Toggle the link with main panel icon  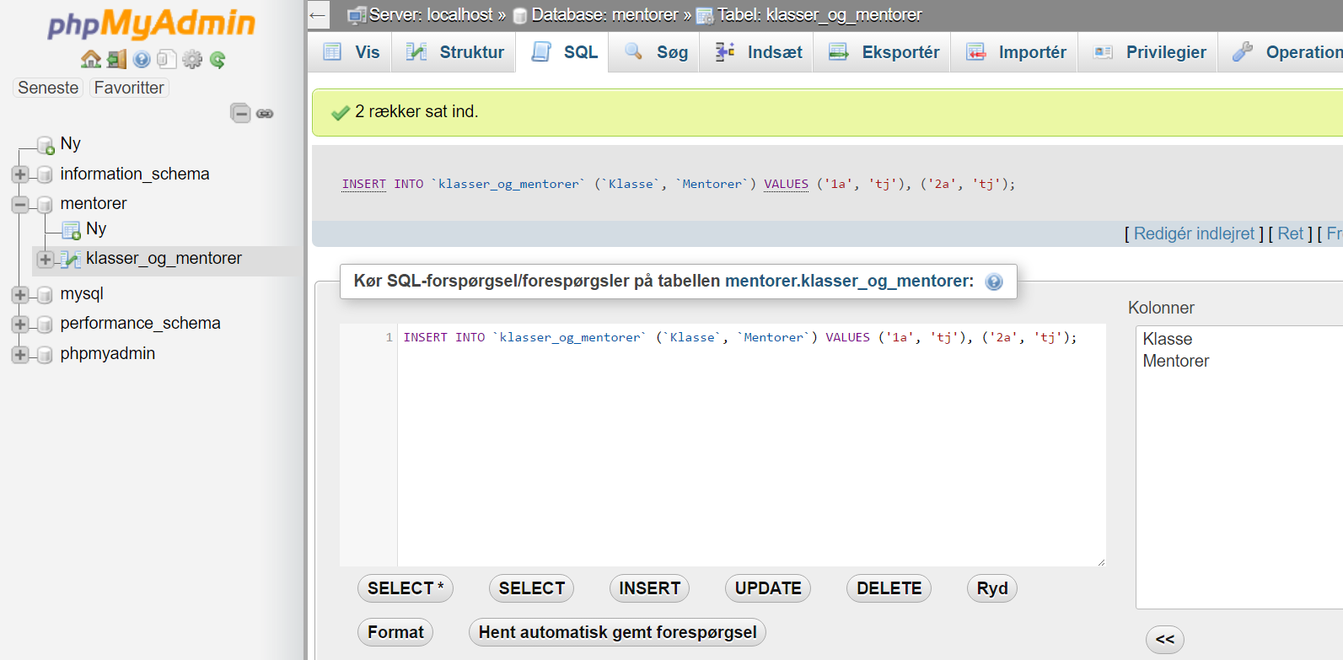coord(265,113)
